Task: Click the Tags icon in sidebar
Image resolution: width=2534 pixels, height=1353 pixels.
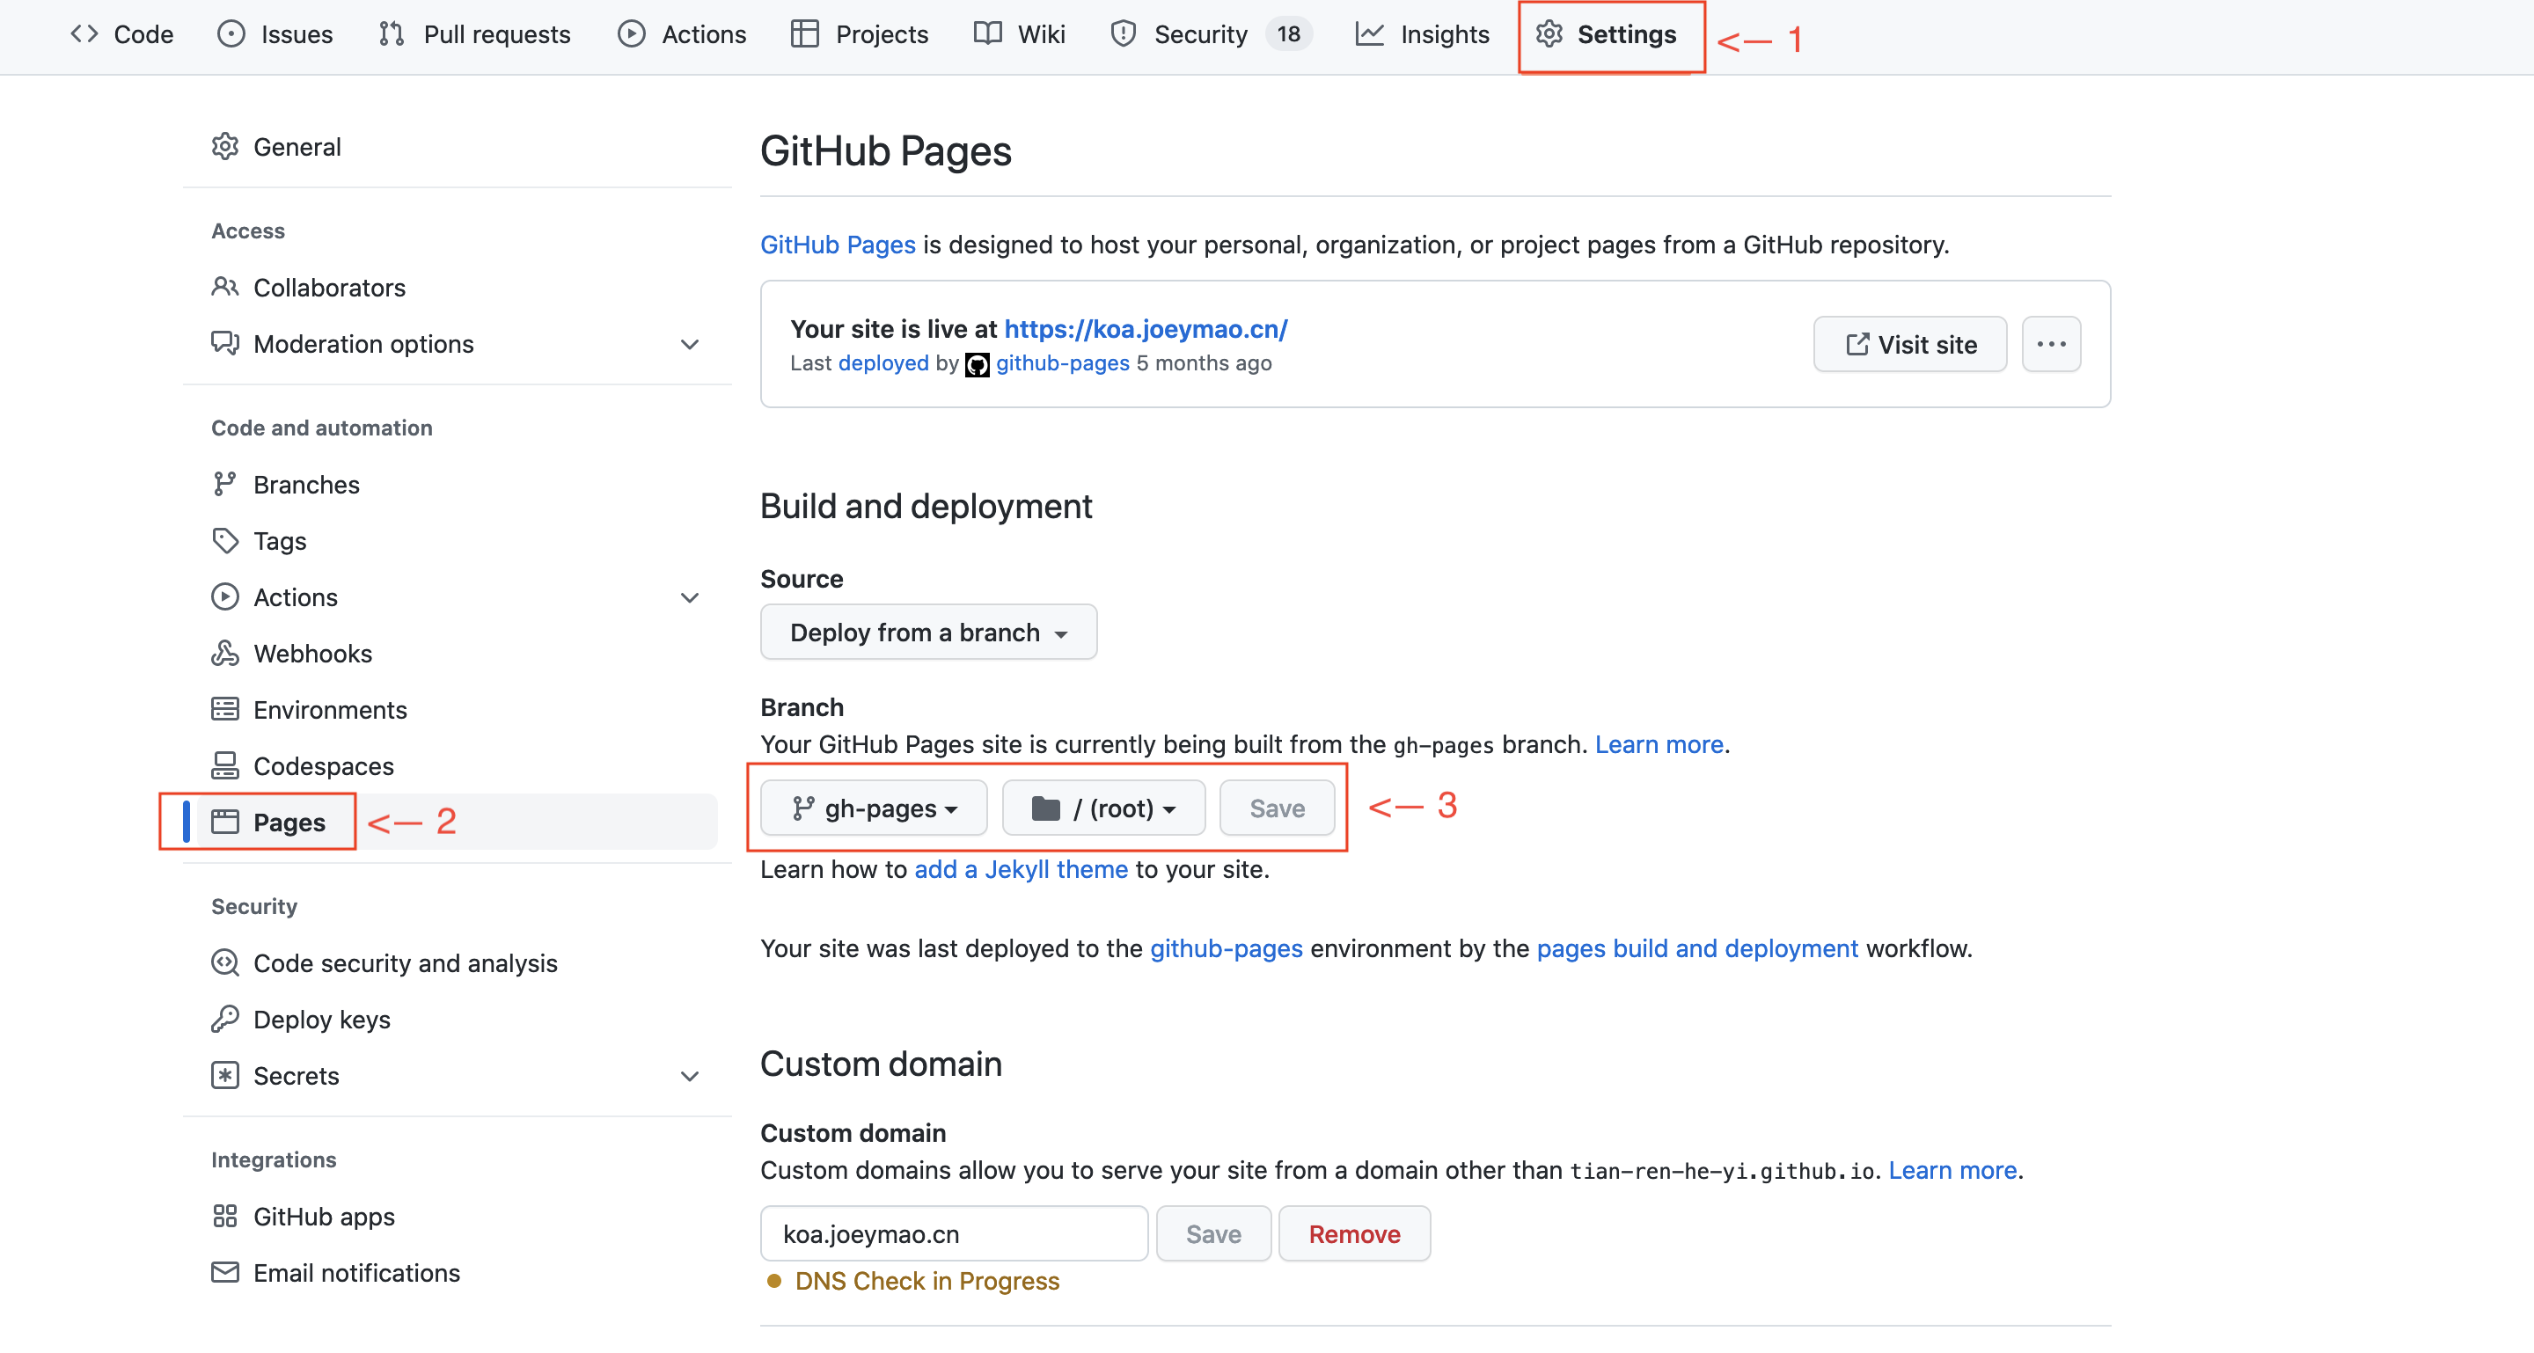Action: (225, 541)
